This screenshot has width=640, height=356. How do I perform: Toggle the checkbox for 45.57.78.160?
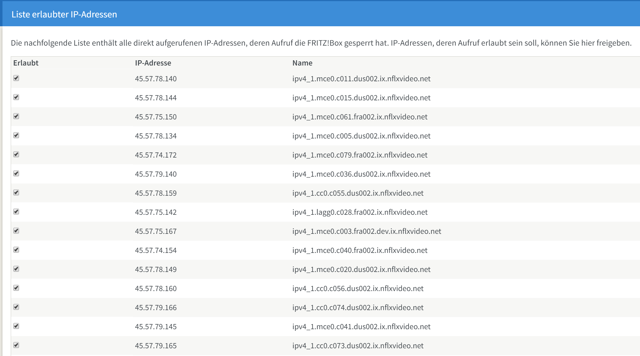[16, 288]
